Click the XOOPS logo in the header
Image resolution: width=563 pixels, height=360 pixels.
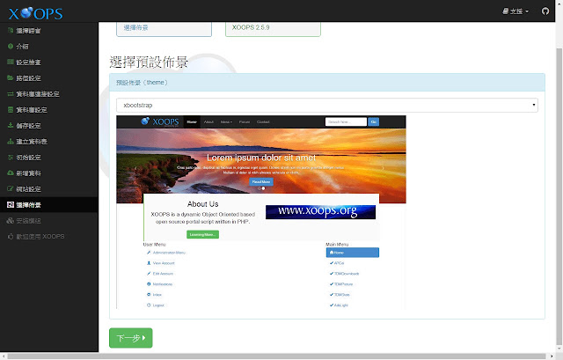pyautogui.click(x=35, y=14)
